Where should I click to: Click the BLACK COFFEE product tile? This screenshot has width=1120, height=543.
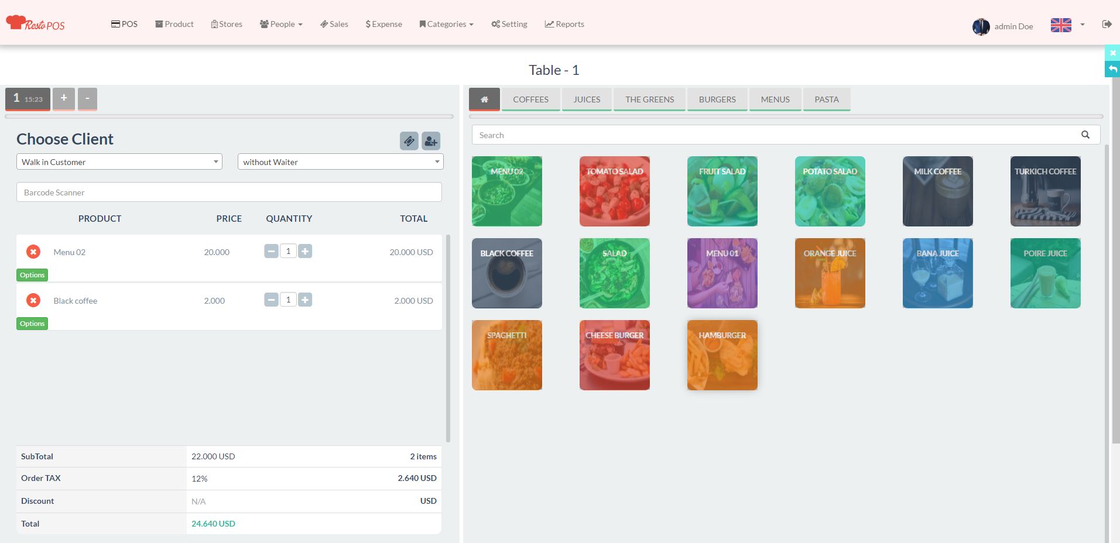507,273
